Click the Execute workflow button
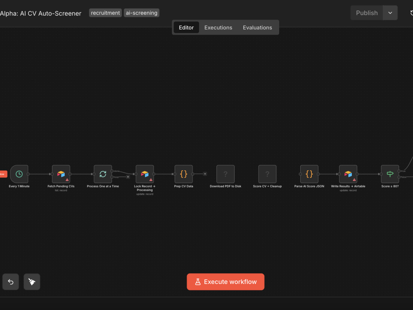The width and height of the screenshot is (413, 310). [225, 282]
